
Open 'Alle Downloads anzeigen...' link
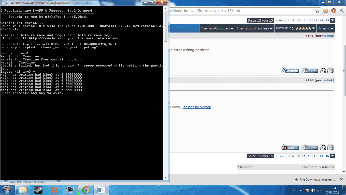tap(318, 180)
